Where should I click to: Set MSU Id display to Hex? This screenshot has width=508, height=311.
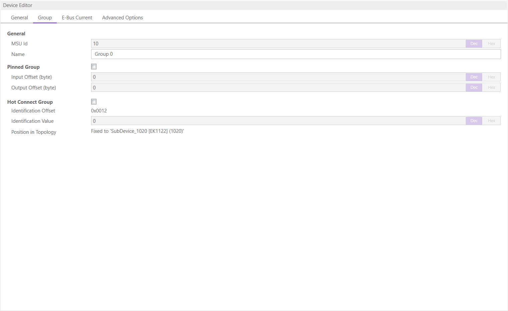491,44
